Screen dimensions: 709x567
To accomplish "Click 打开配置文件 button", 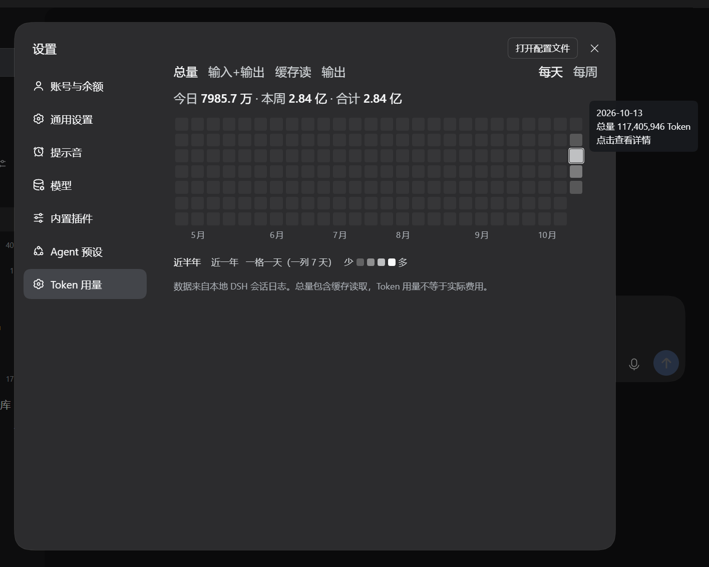I will (543, 48).
